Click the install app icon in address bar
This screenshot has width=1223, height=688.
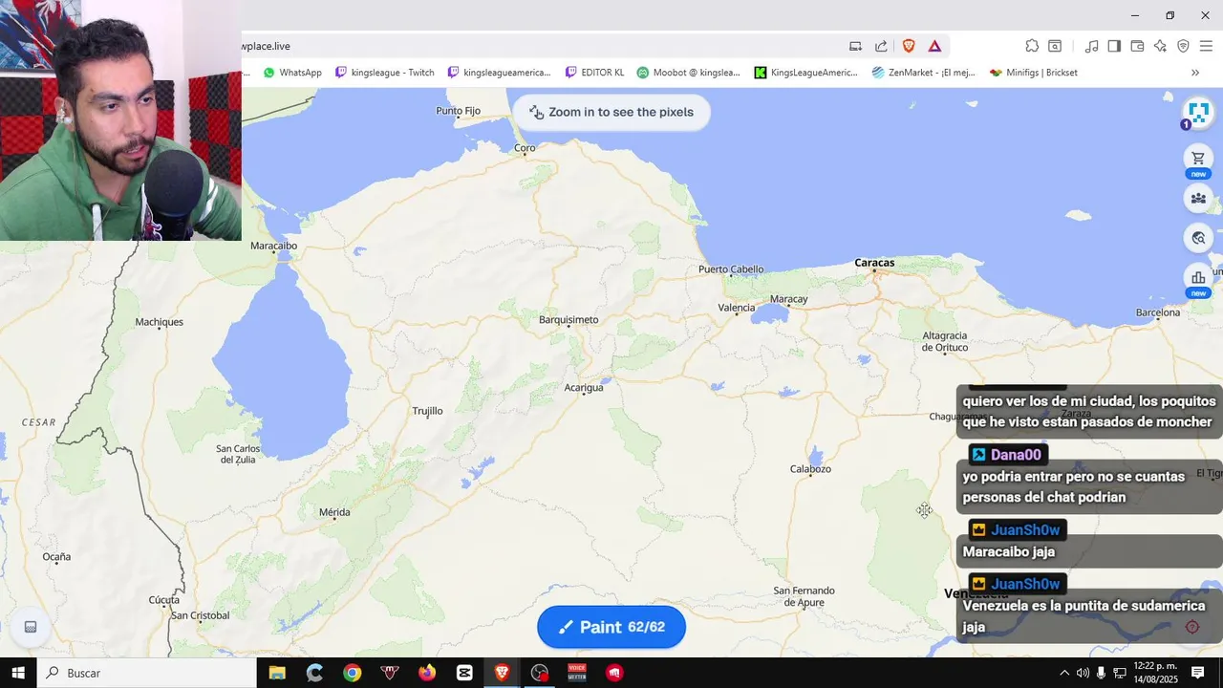pyautogui.click(x=855, y=46)
